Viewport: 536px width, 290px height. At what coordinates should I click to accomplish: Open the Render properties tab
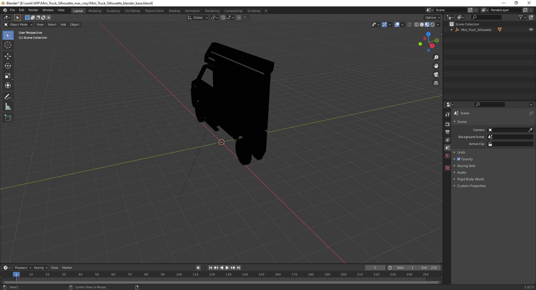(x=448, y=124)
